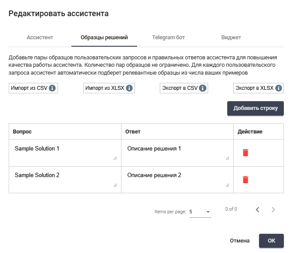
Task: Click info icon next to Импорт из CSV
Action: pos(52,88)
